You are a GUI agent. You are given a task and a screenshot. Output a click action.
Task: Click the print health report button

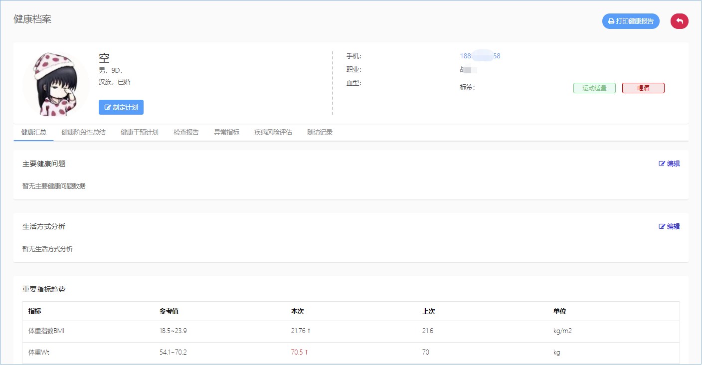[631, 21]
